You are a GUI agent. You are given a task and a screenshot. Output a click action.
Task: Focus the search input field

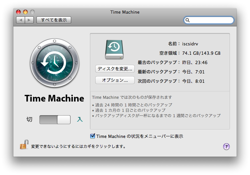pos(209,20)
